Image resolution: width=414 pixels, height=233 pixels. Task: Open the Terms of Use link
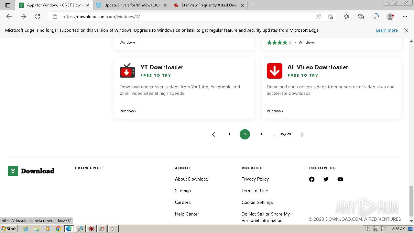click(255, 191)
